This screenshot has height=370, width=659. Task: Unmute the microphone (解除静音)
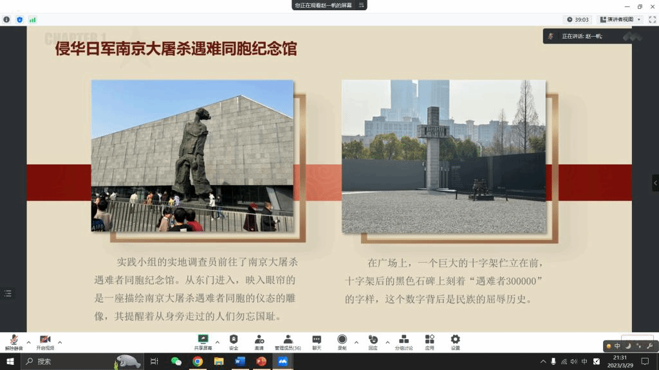pos(14,341)
